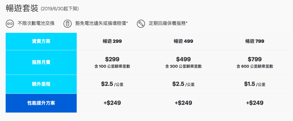Click the $499 monthly fee price

[x=183, y=59]
